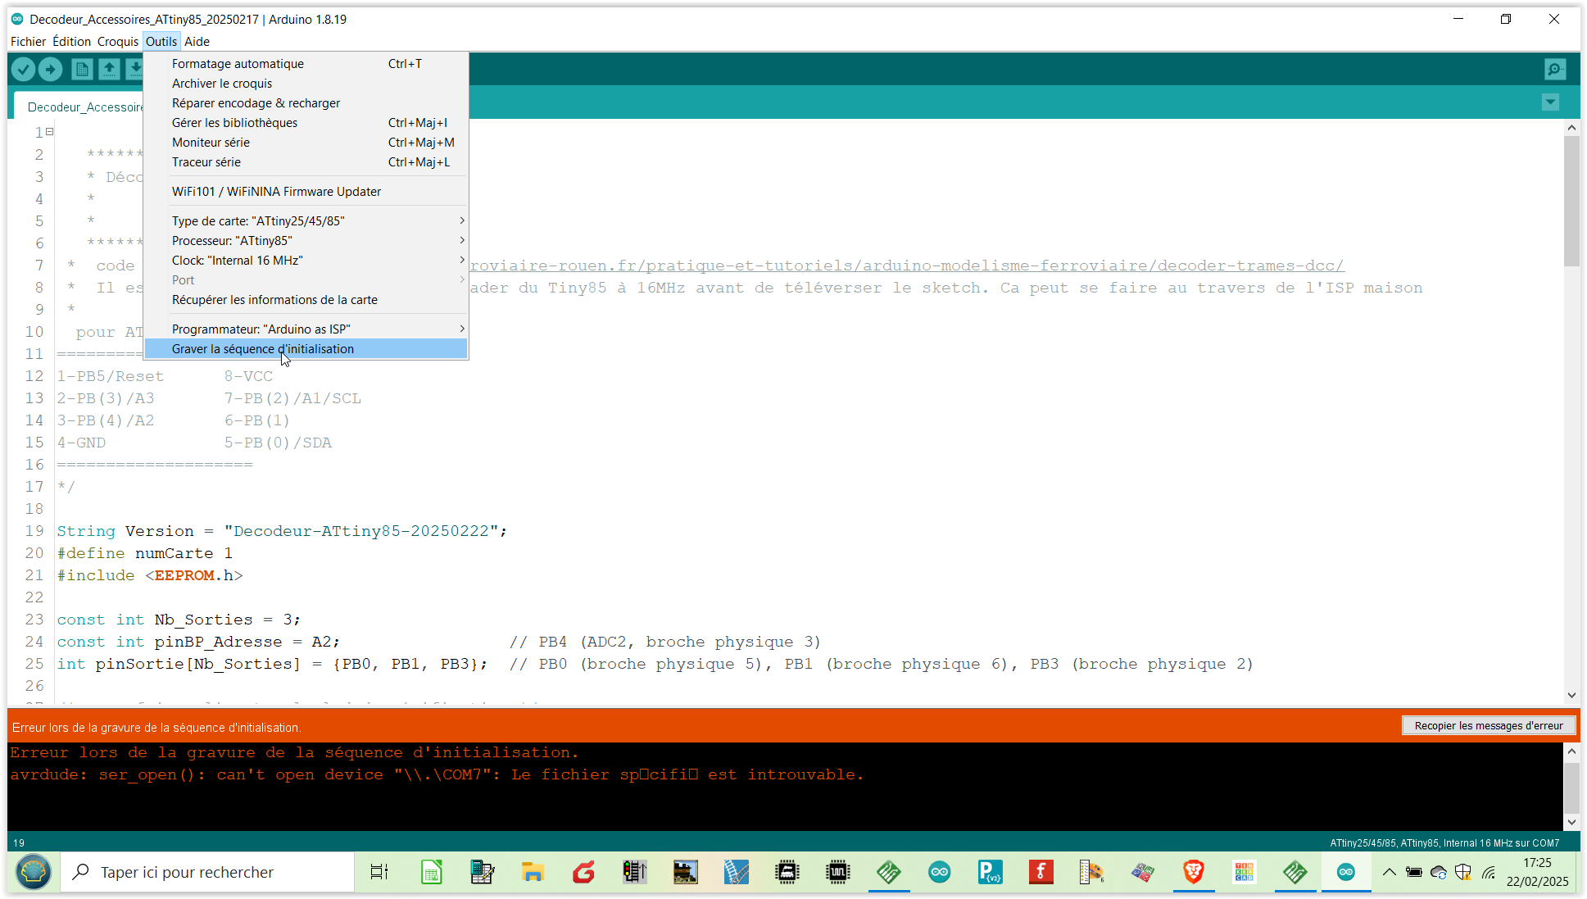1587x899 pixels.
Task: Click the Upload arrow toolbar button
Action: [x=50, y=70]
